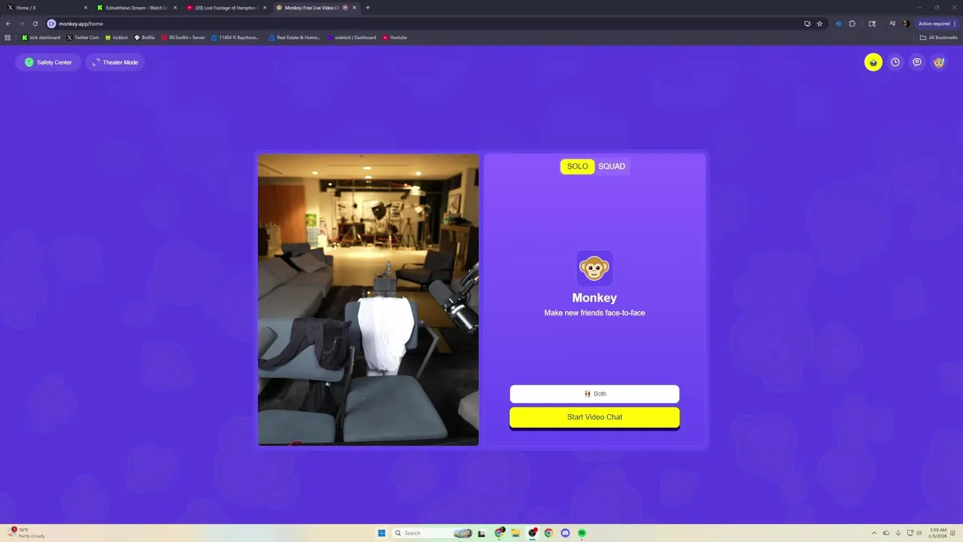
Task: Open Discord from the taskbar
Action: pyautogui.click(x=565, y=533)
